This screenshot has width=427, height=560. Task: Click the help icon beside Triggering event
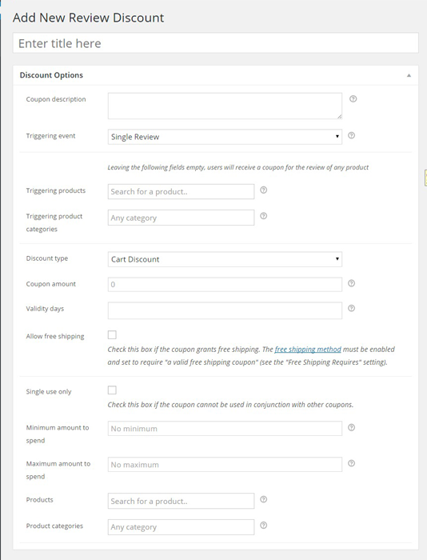coord(351,135)
